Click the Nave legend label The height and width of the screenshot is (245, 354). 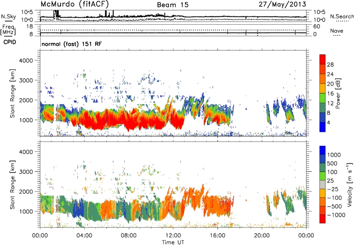(337, 31)
